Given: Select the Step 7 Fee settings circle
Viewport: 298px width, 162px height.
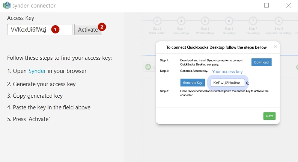Looking at the screenshot, I should (253, 21).
